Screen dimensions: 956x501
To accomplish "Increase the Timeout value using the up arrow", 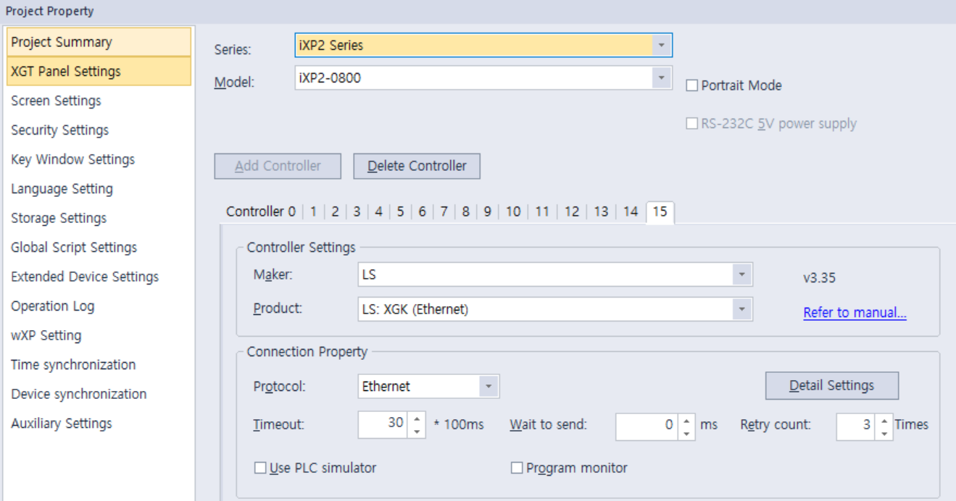I will pyautogui.click(x=416, y=420).
